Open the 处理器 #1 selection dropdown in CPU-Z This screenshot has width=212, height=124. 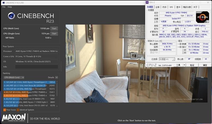tap(167, 59)
